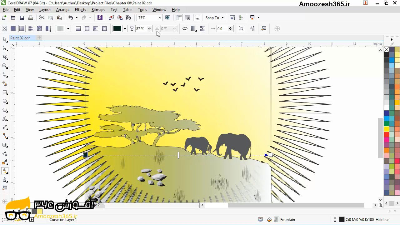Select the Parallel Dimension tool

click(5, 127)
